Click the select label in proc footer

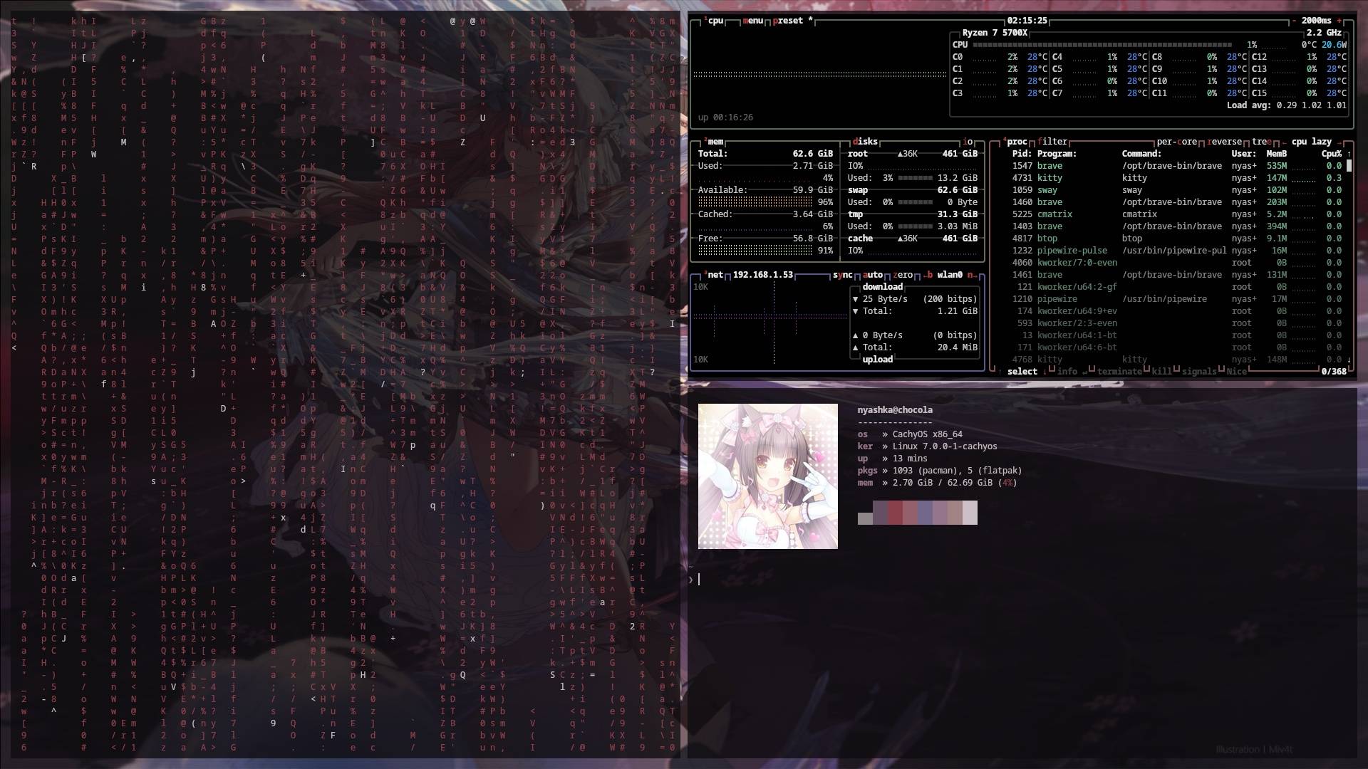click(x=1022, y=372)
